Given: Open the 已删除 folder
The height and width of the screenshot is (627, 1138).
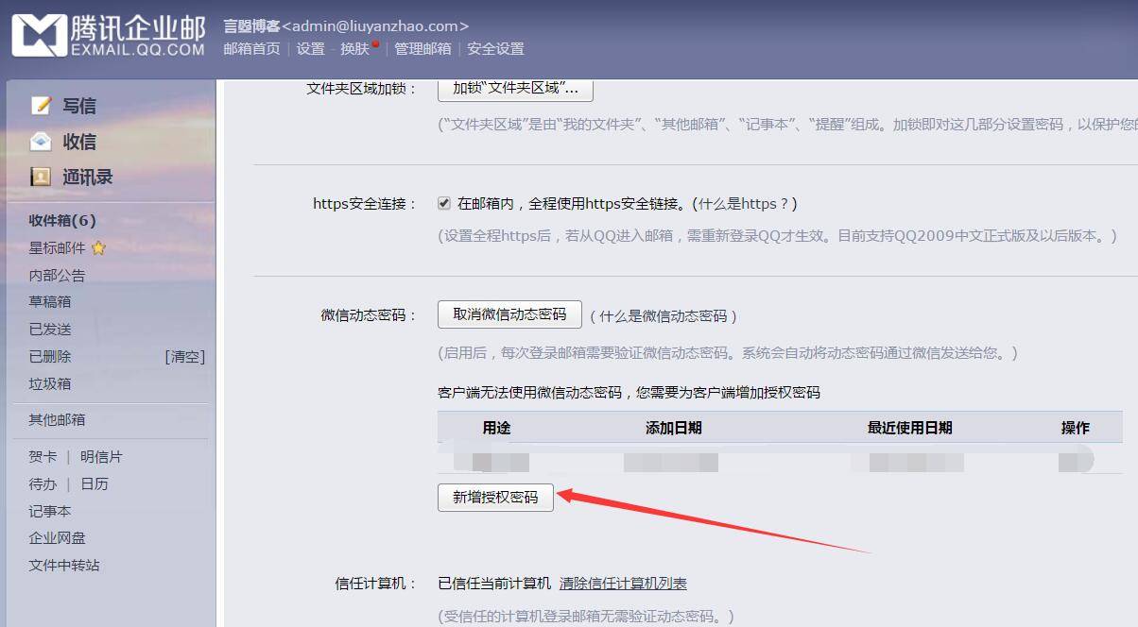Looking at the screenshot, I should coord(50,356).
